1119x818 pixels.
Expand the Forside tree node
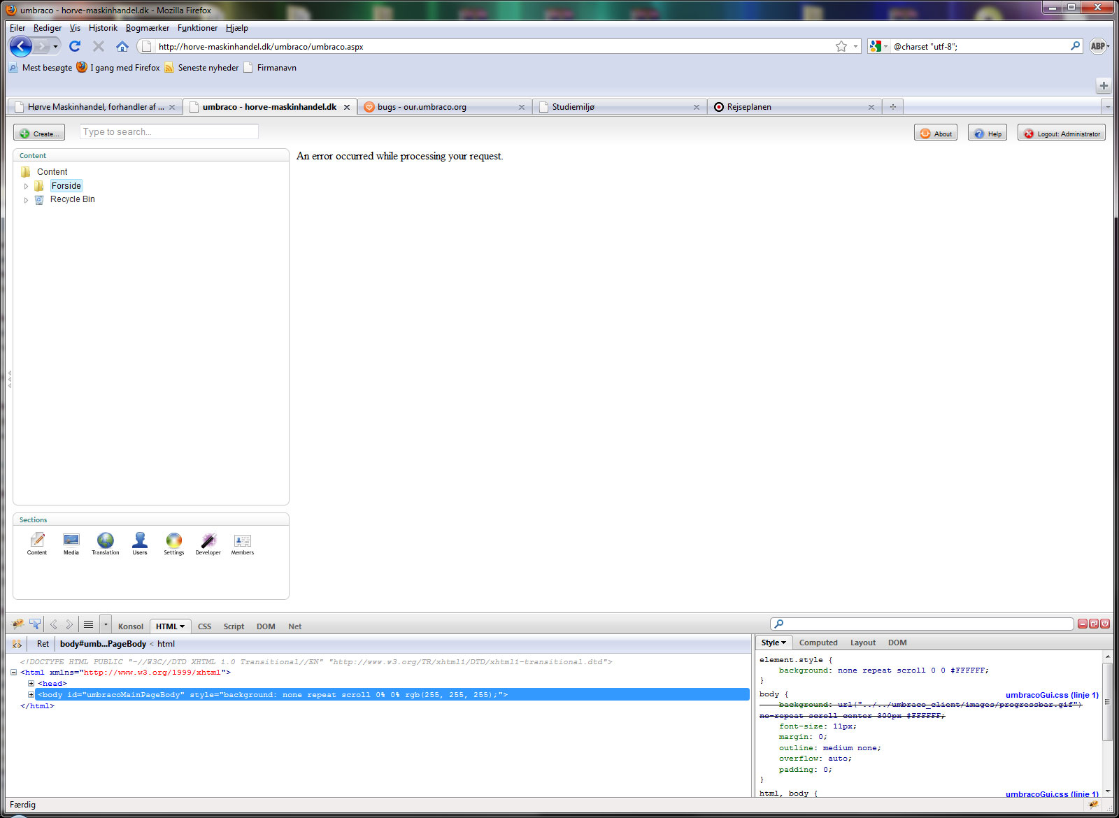pyautogui.click(x=27, y=186)
